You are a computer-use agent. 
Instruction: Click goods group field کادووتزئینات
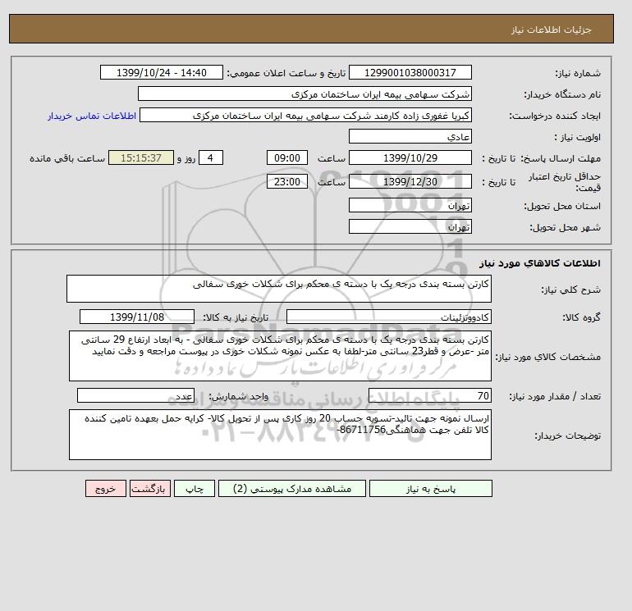pyautogui.click(x=388, y=317)
